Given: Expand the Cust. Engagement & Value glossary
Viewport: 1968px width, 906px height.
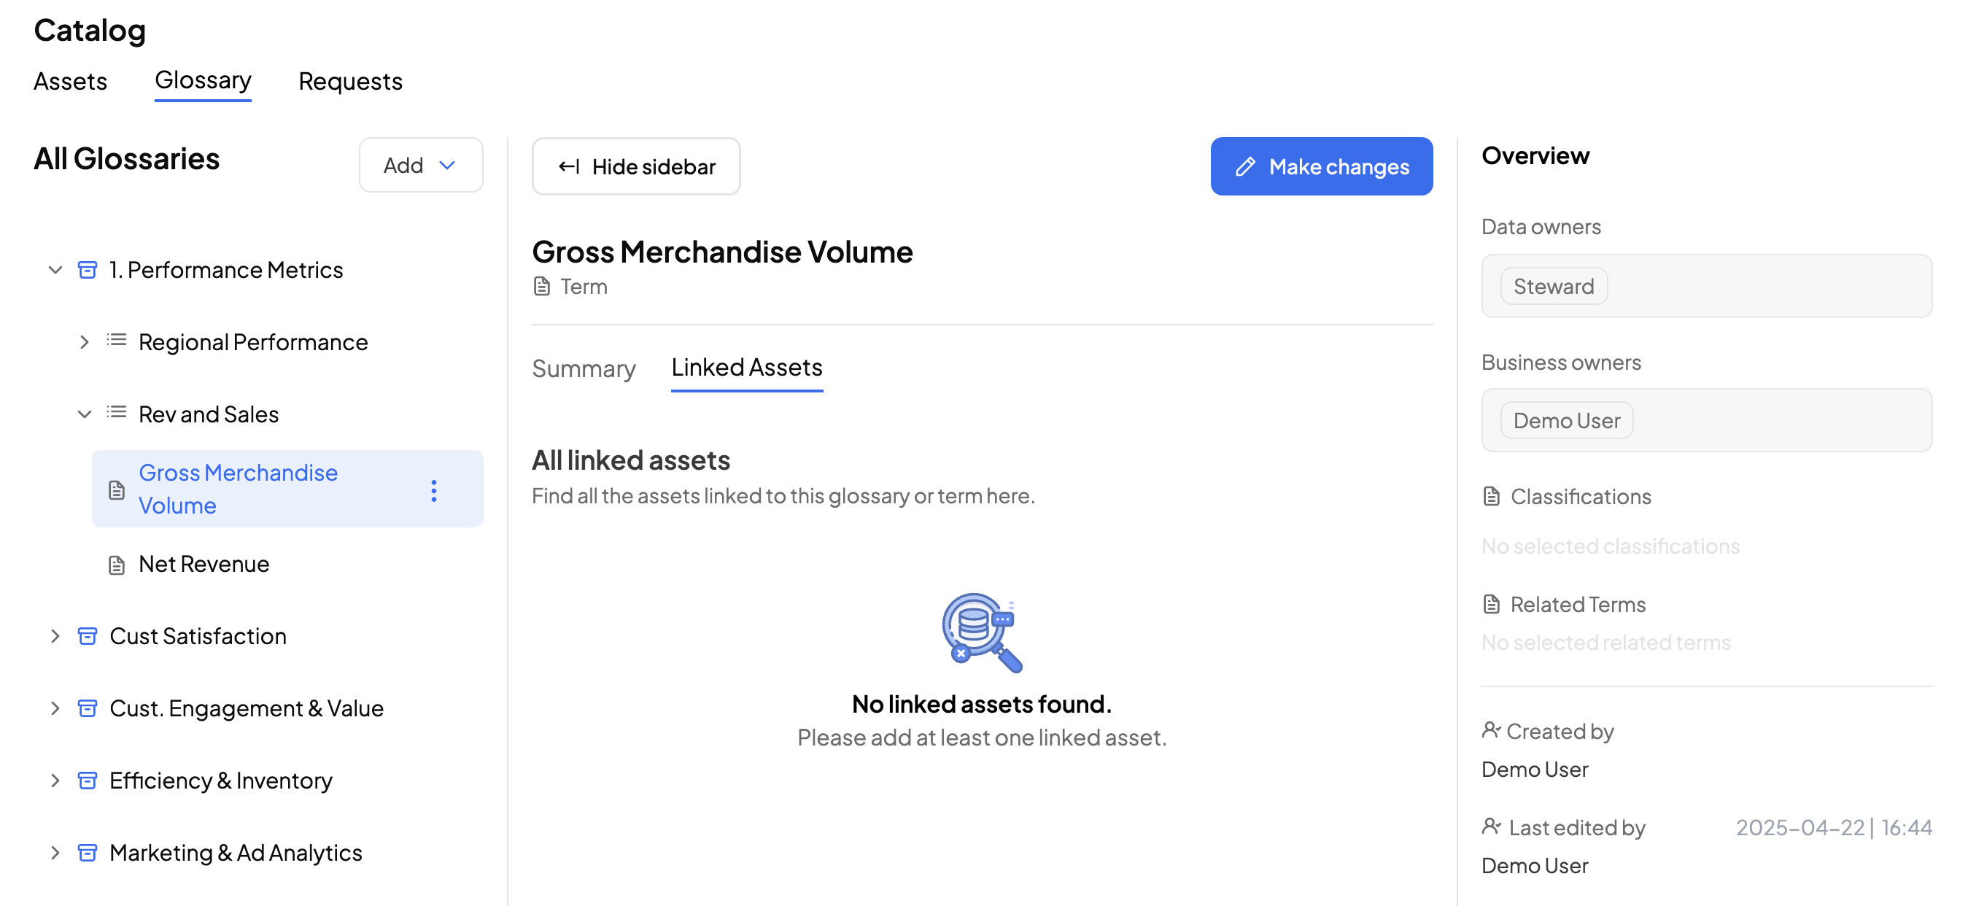Looking at the screenshot, I should (55, 708).
